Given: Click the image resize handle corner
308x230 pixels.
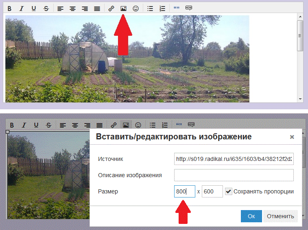Looking at the screenshot, I should (7, 132).
